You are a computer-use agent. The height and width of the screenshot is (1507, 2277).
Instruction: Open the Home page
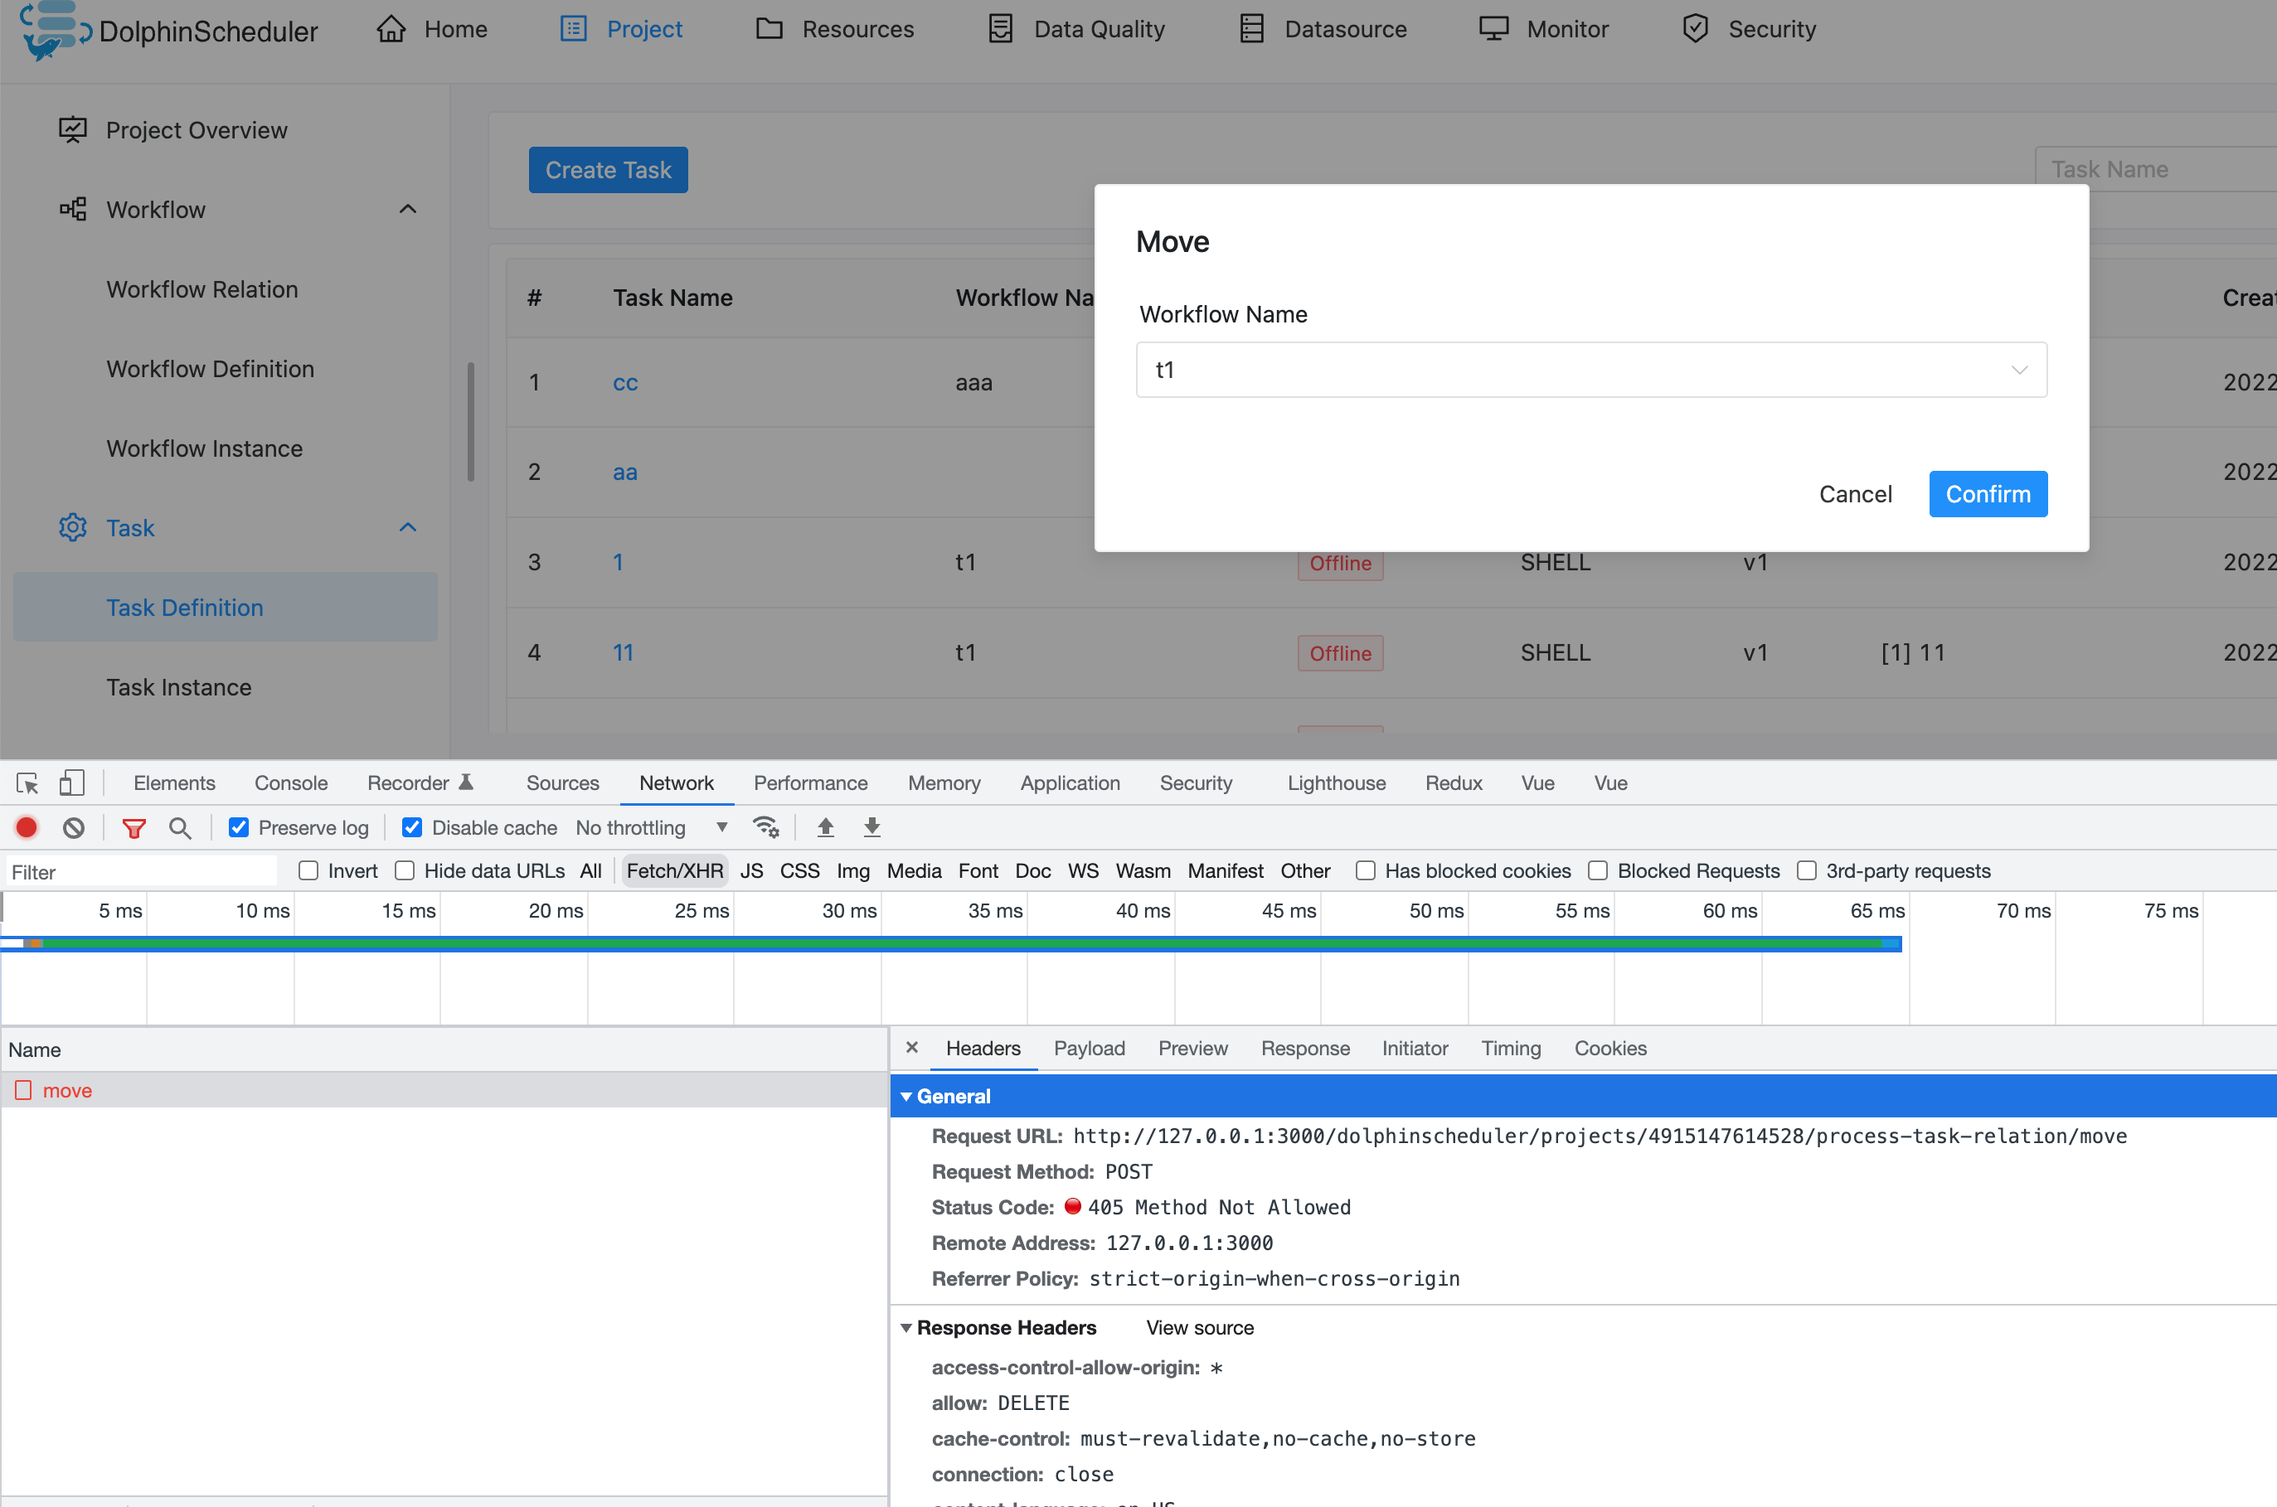(454, 29)
